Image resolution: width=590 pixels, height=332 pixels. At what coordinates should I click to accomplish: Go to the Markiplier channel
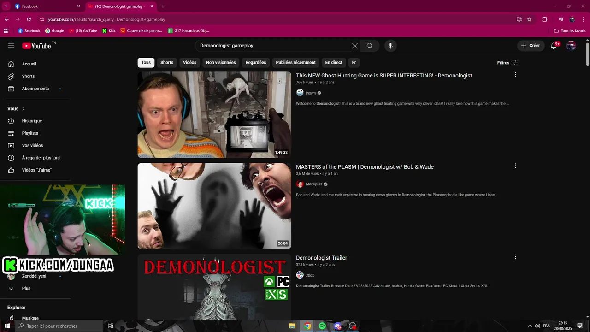(x=314, y=184)
